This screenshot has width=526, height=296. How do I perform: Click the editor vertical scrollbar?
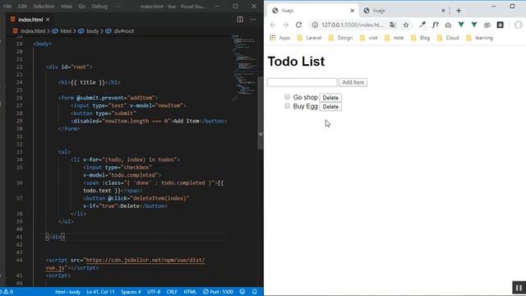tap(261, 113)
